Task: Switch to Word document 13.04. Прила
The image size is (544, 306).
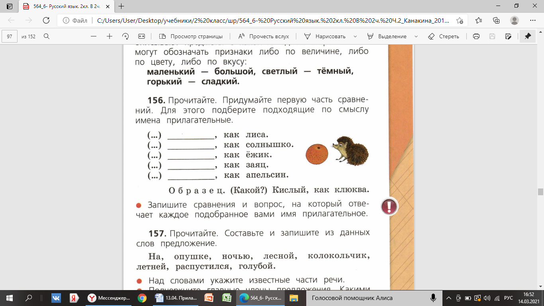Action: (x=176, y=298)
